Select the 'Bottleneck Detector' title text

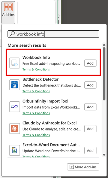point(40,79)
